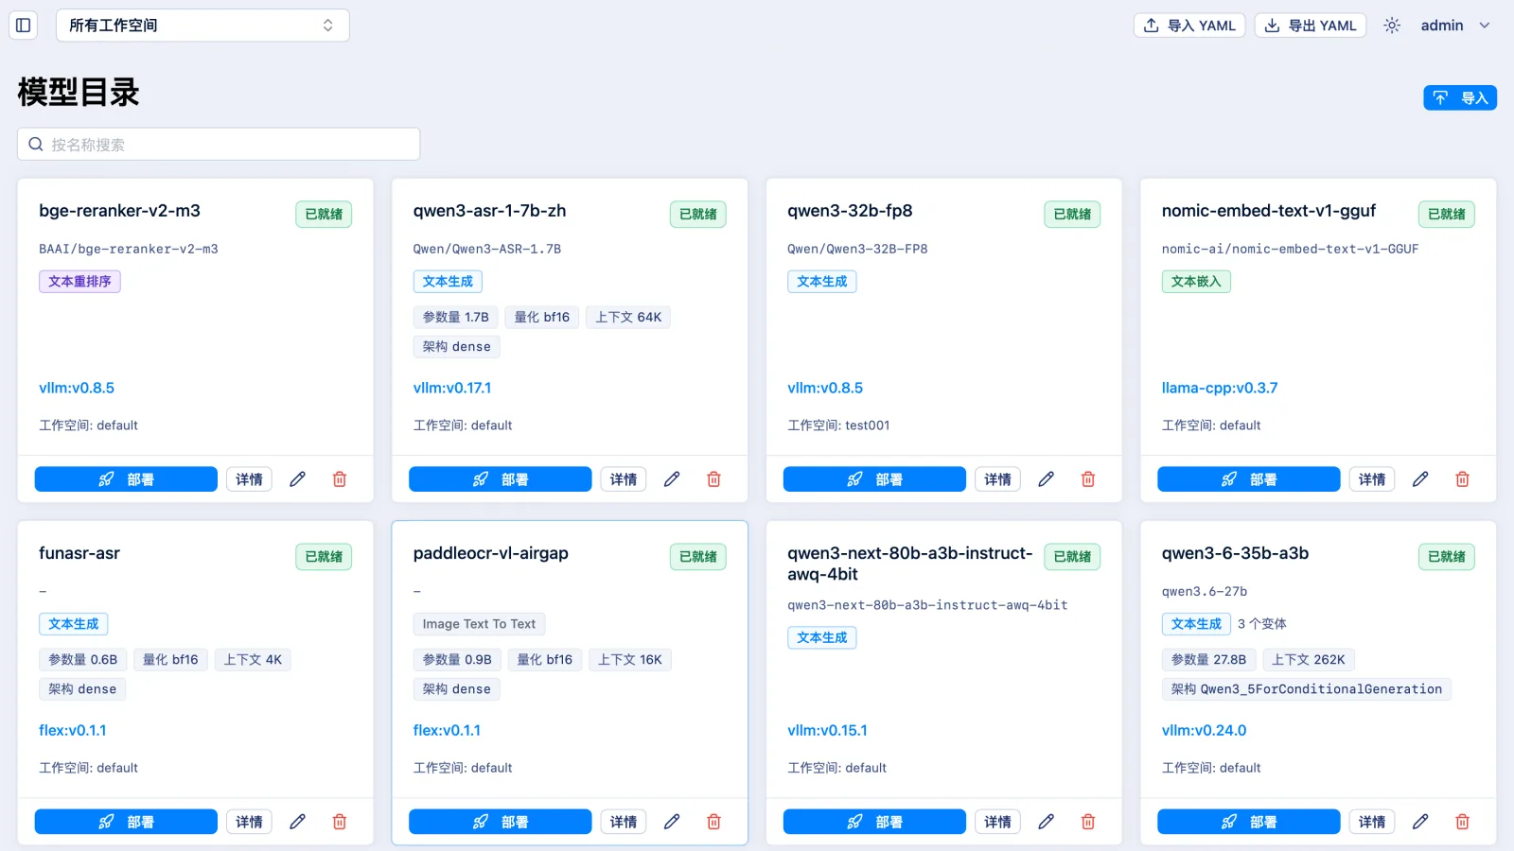Click the 参数量 1.7B chip
Viewport: 1514px width, 851px height.
455,317
